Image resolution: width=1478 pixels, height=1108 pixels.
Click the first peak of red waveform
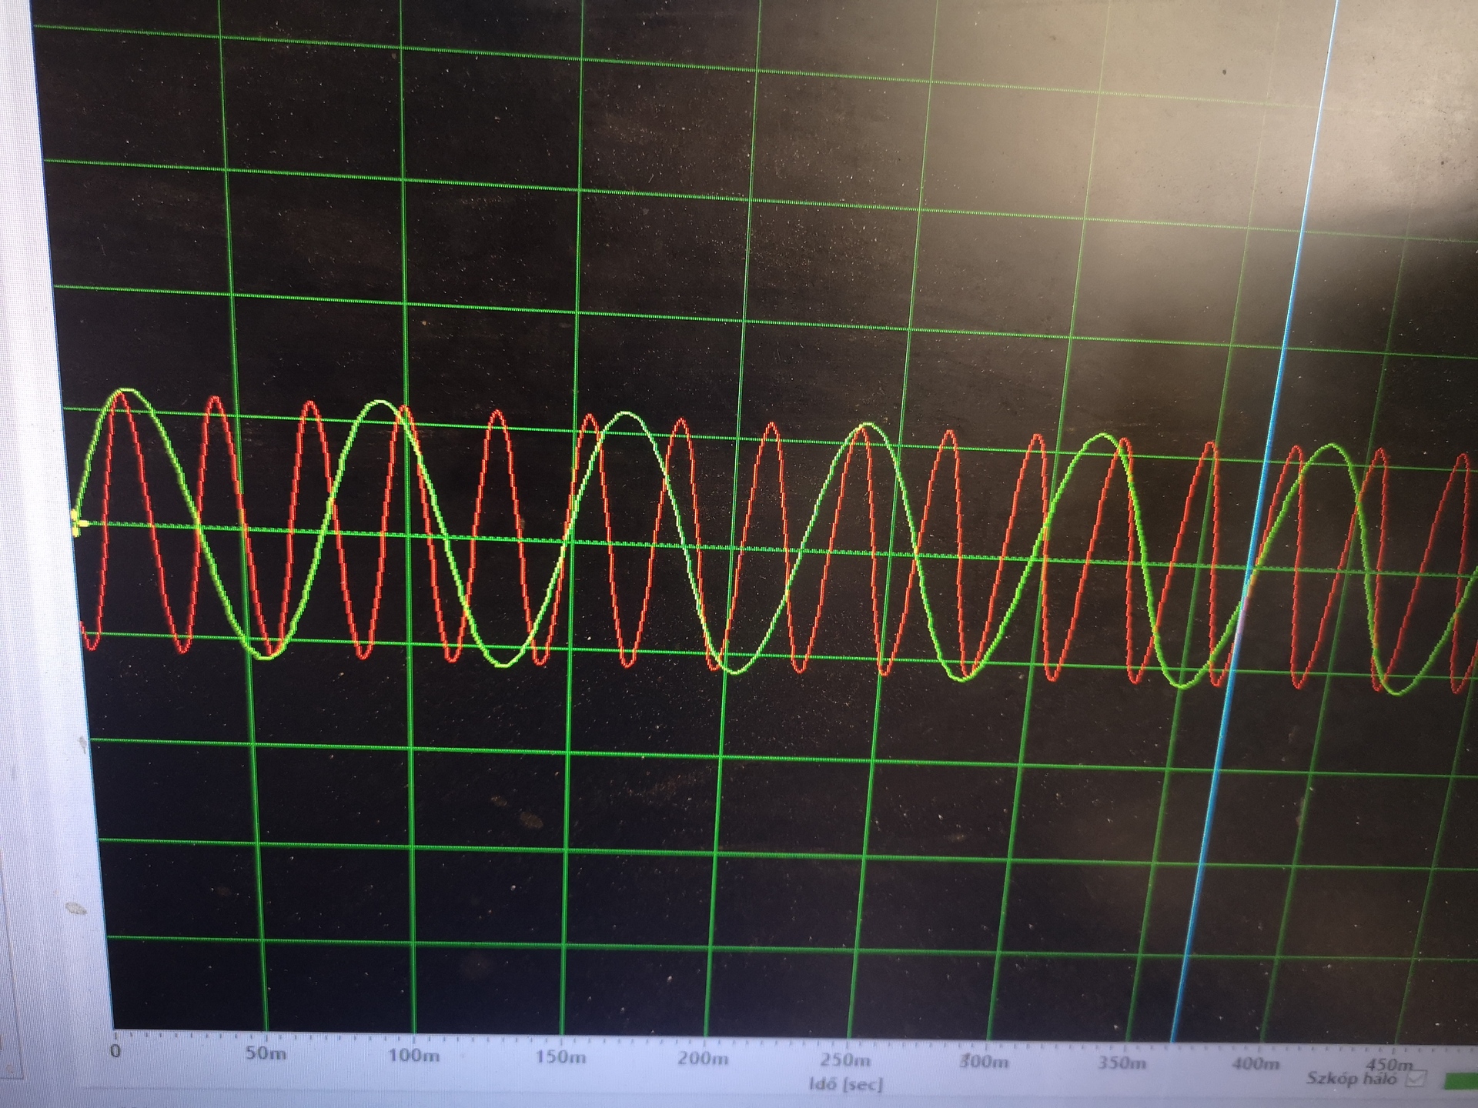pos(121,395)
